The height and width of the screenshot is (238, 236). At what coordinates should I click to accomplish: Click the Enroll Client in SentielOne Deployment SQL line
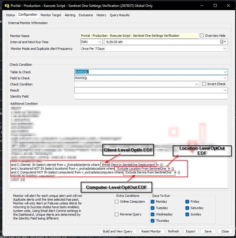(x=87, y=165)
